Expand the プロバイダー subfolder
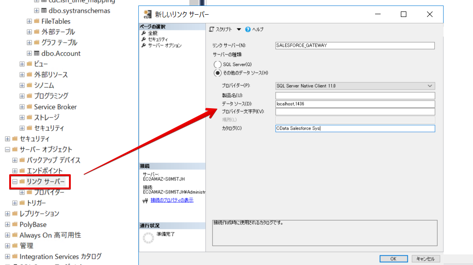This screenshot has height=265, width=473. pos(22,192)
